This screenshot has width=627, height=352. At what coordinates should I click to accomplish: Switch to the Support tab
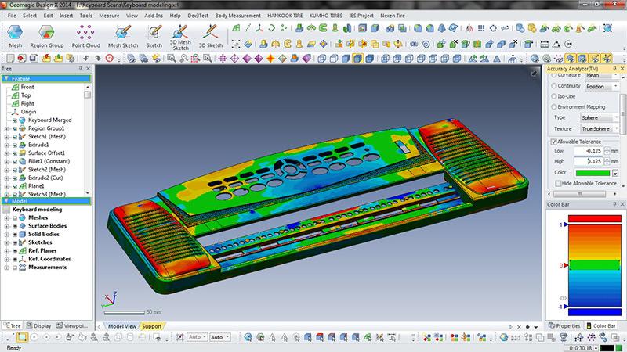coord(152,325)
